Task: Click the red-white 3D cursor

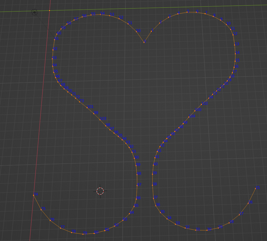Action: [100, 191]
